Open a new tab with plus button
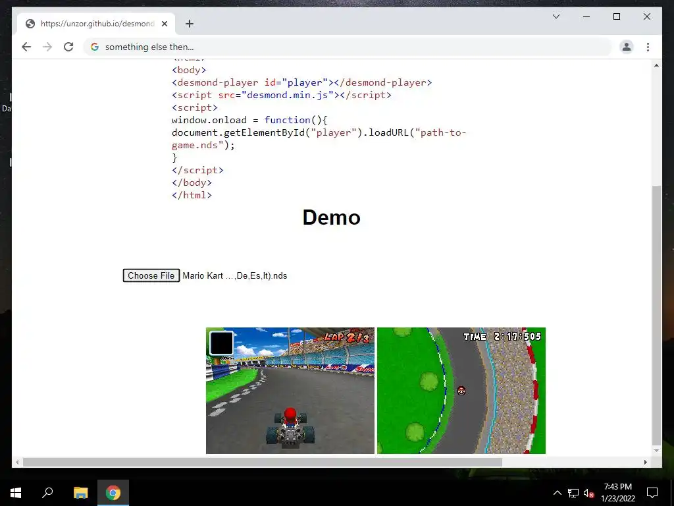This screenshot has height=506, width=674. (190, 24)
